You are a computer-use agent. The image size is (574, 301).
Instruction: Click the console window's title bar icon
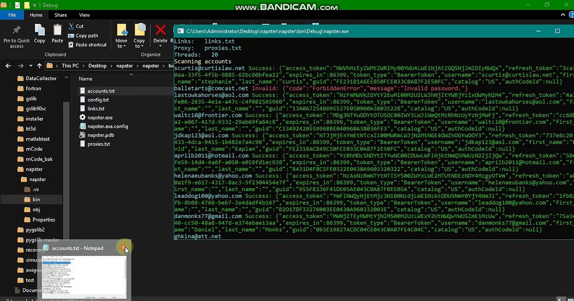tap(180, 31)
